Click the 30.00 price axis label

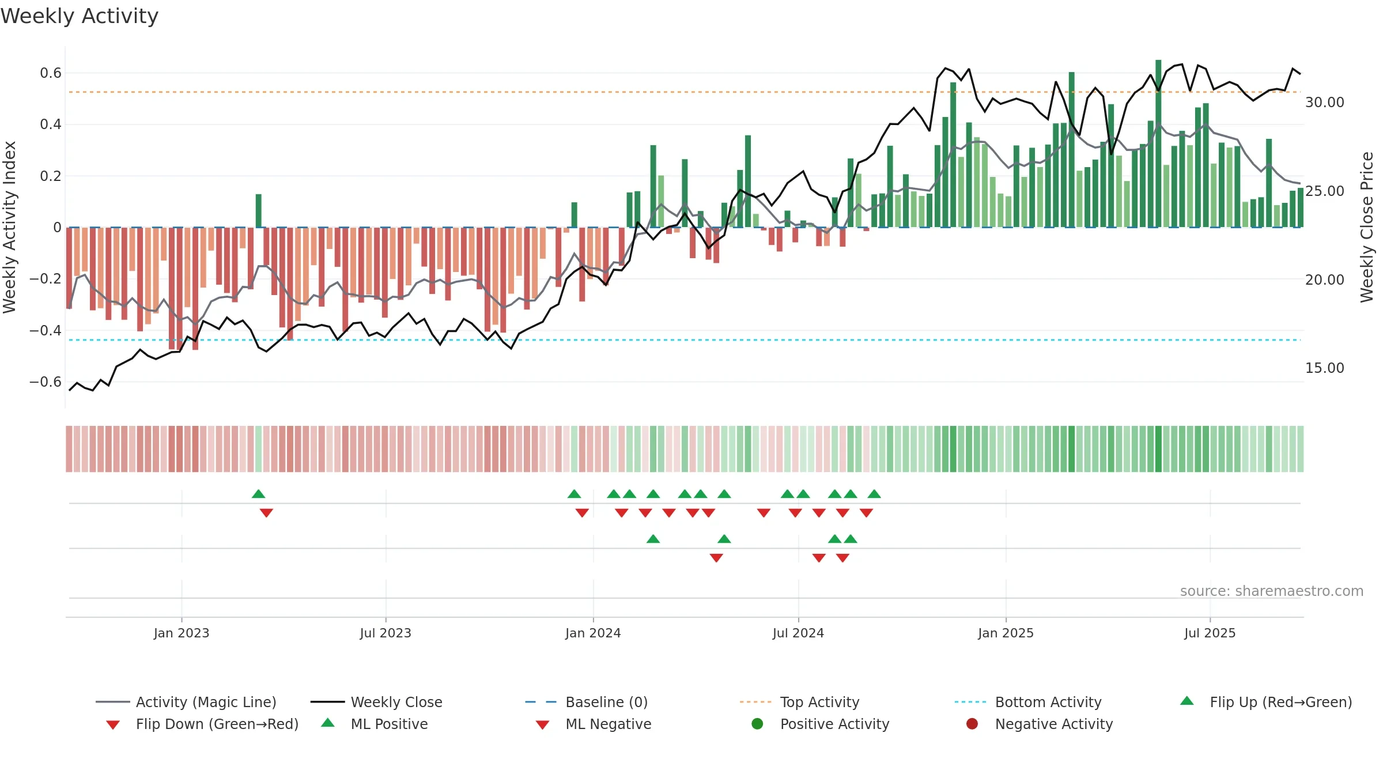[1325, 102]
